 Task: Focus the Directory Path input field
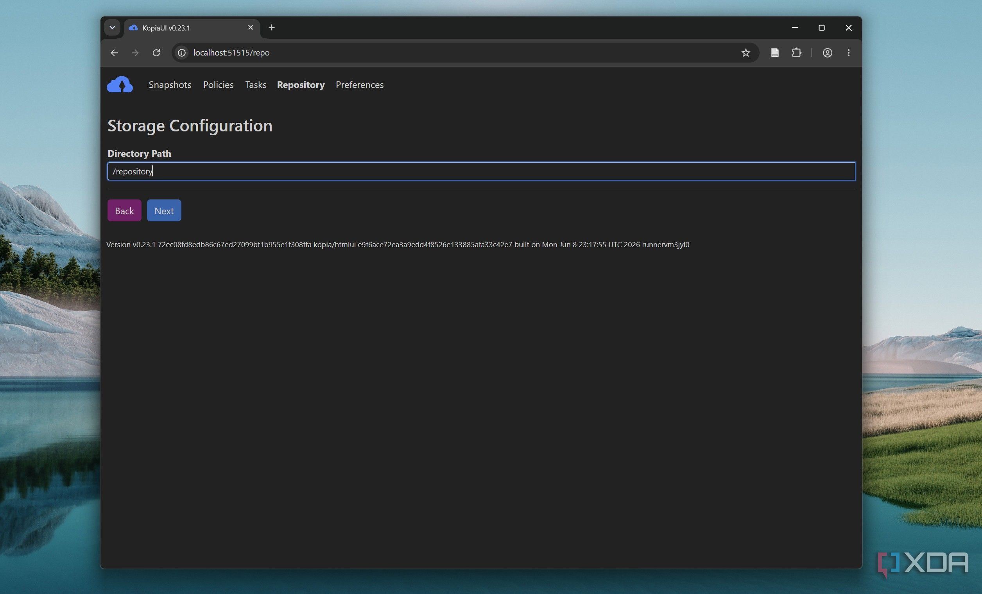tap(482, 171)
